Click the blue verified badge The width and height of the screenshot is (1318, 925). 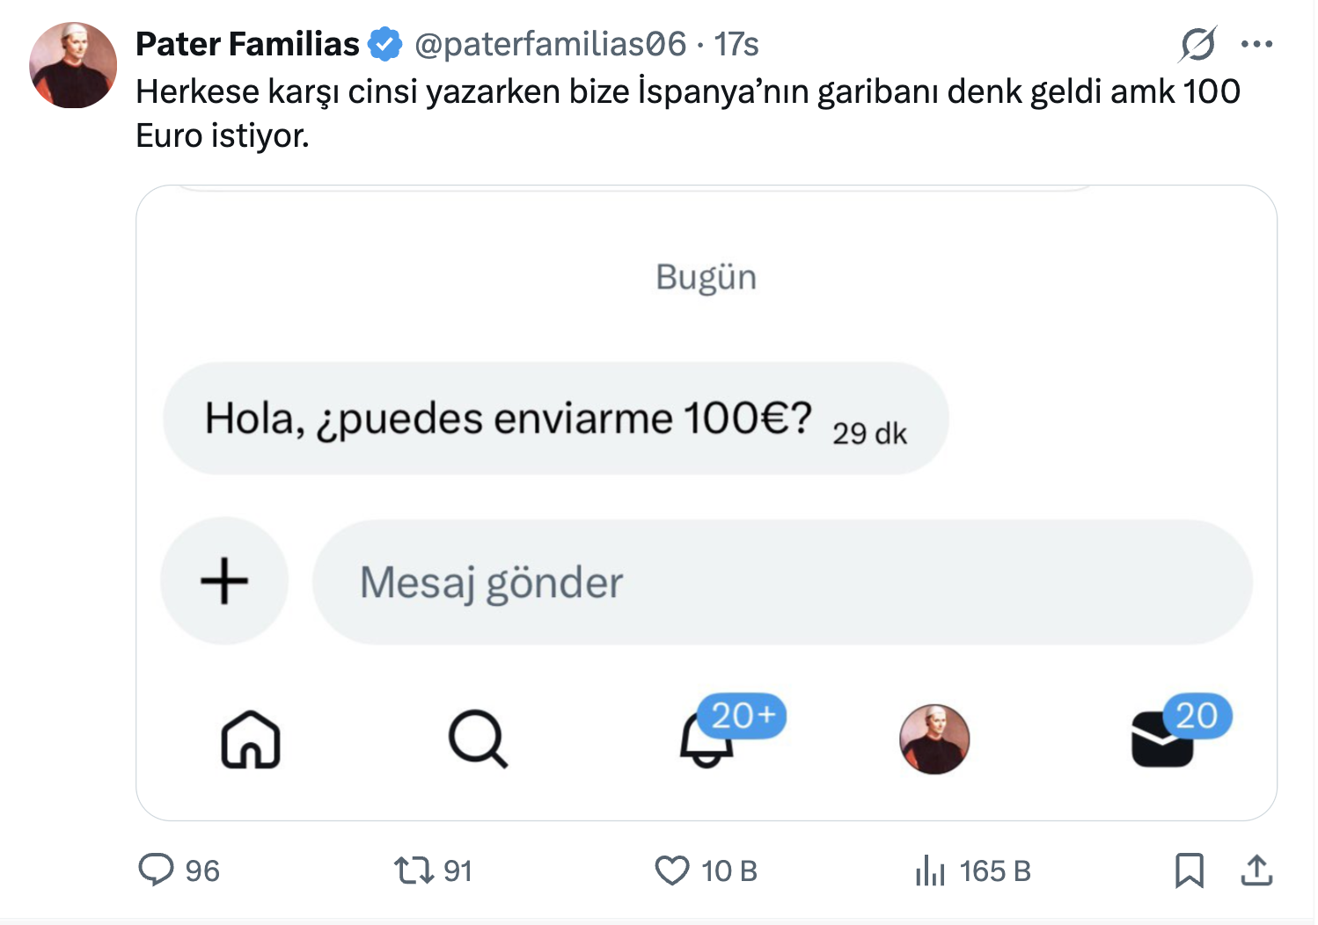tap(385, 44)
